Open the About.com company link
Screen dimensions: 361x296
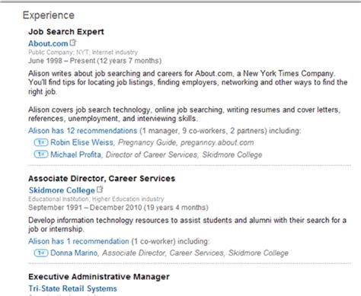point(48,43)
